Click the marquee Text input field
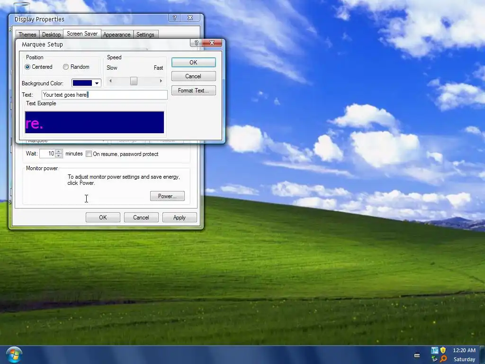The height and width of the screenshot is (364, 485). 105,95
